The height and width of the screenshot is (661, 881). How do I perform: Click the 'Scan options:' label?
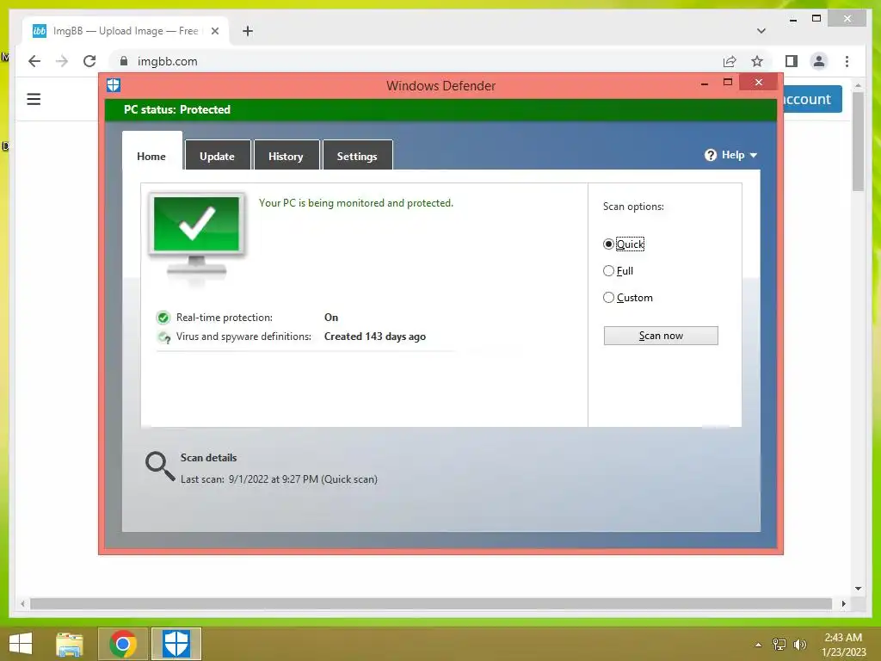pos(633,207)
